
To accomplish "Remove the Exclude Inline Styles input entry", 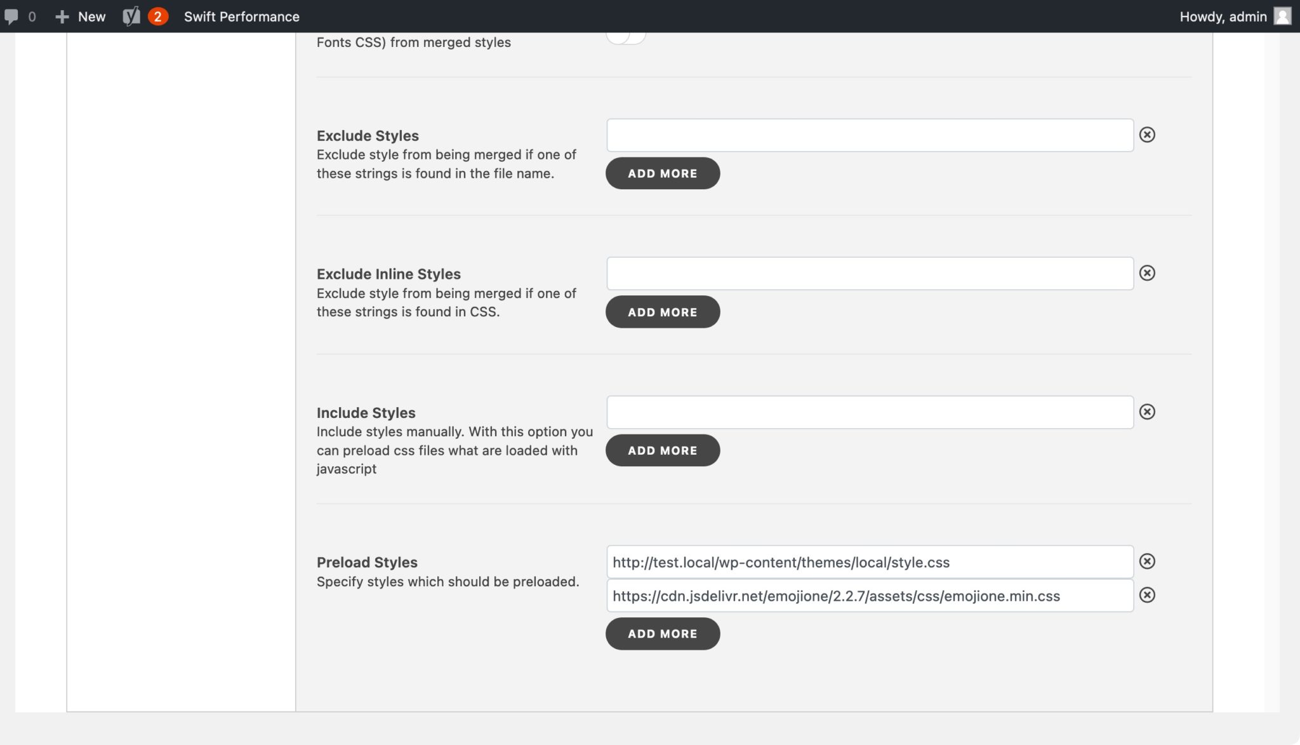I will point(1147,273).
